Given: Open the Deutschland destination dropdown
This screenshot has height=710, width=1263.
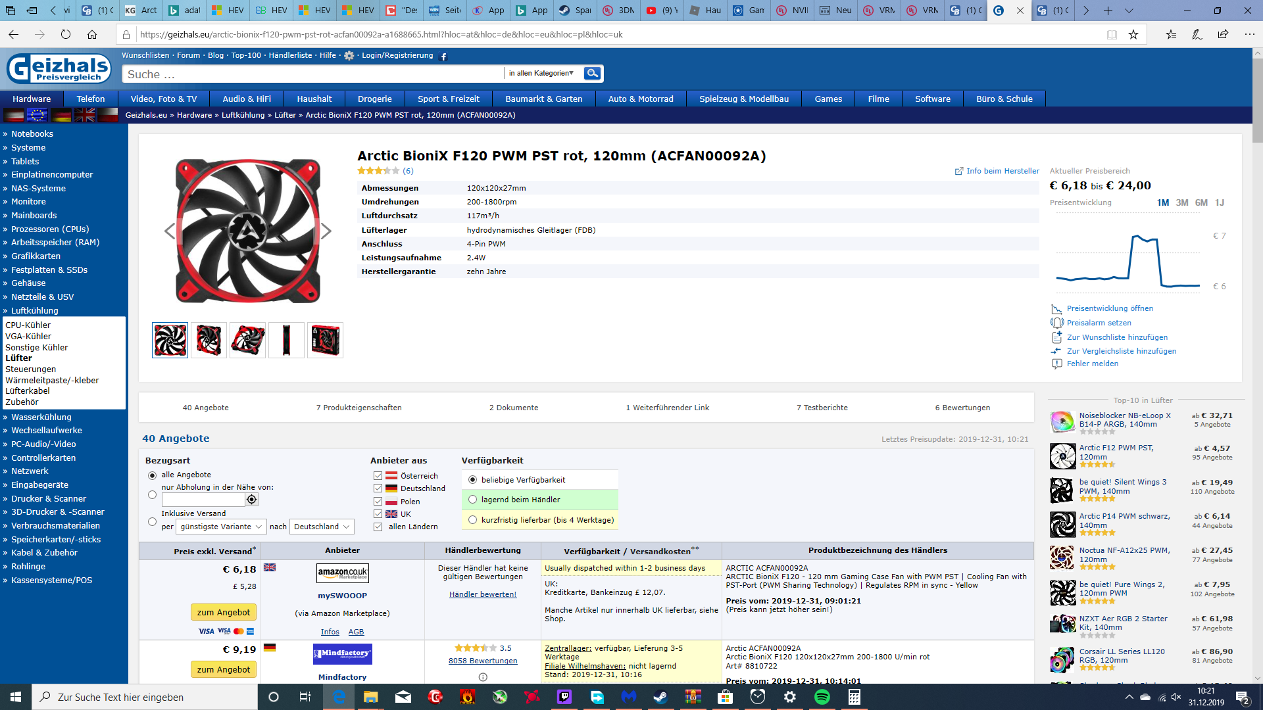Looking at the screenshot, I should coord(322,527).
